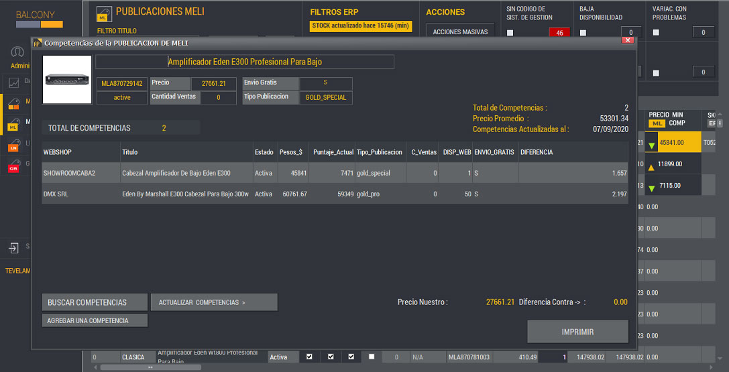Viewport: 729px width, 372px height.
Task: Select the LN tag icon in sidebar
Action: (13, 146)
